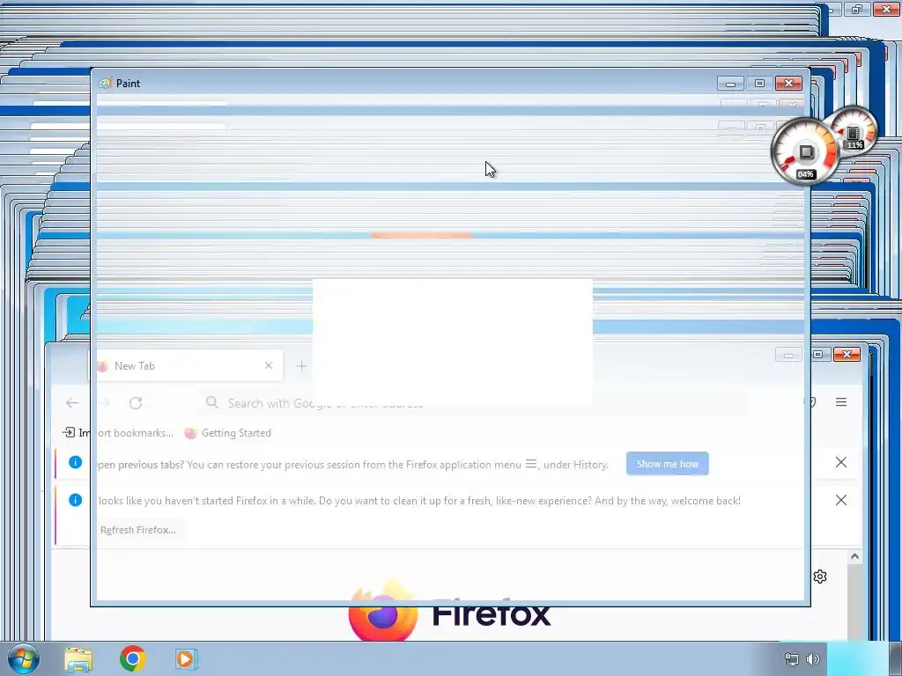
Task: Open Windows Explorer from the taskbar
Action: tap(78, 659)
